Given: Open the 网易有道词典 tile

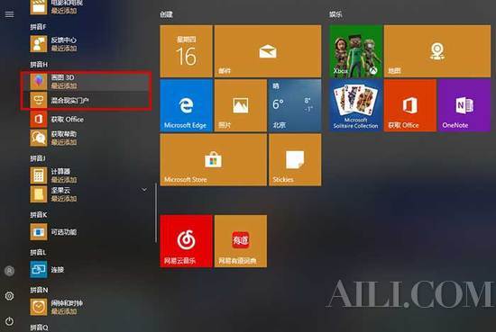Looking at the screenshot, I should [x=241, y=241].
